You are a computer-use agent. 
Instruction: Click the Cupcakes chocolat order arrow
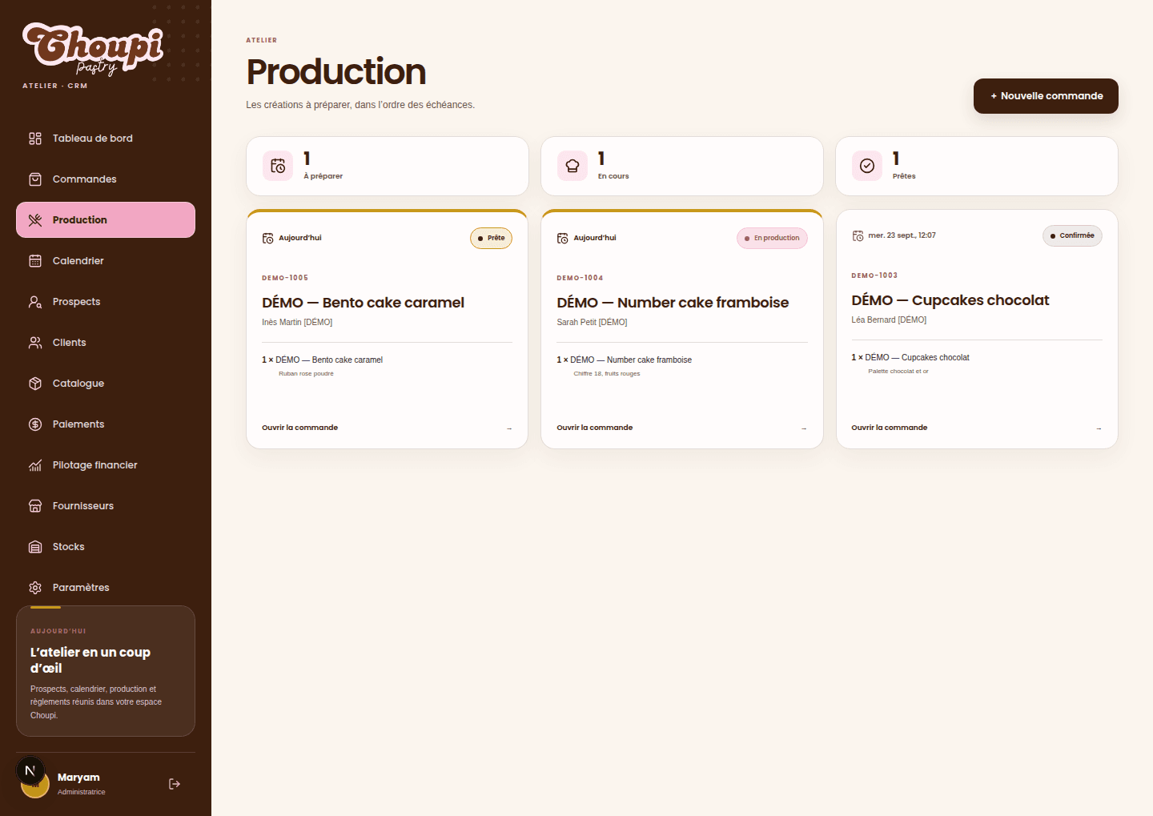[1099, 428]
